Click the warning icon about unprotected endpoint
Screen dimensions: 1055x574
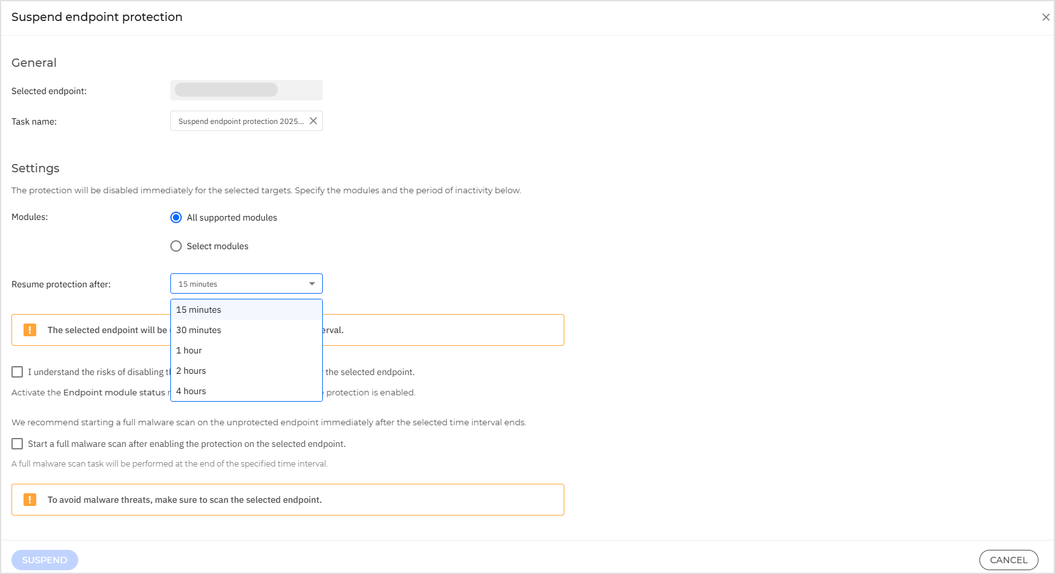pos(29,329)
